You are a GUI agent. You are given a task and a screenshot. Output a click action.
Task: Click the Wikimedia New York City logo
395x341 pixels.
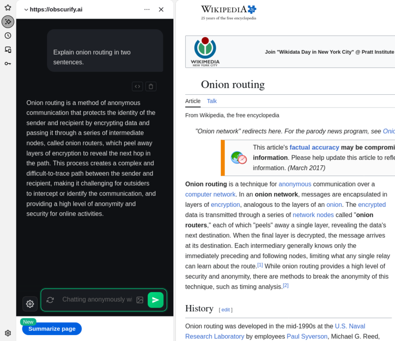[x=205, y=52]
